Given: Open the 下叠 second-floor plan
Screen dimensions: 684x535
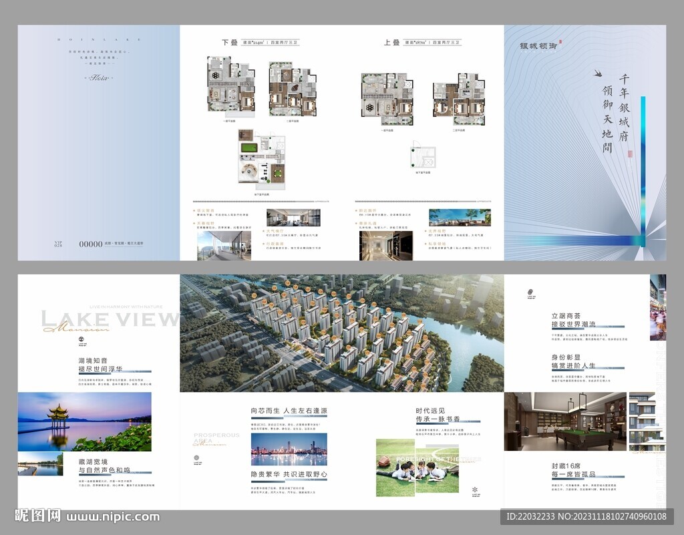Looking at the screenshot, I should coord(293,89).
